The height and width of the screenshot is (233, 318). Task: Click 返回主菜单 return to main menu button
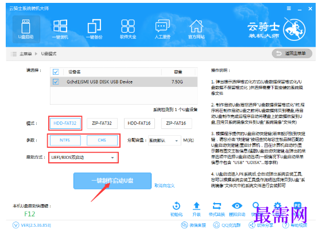[292, 54]
